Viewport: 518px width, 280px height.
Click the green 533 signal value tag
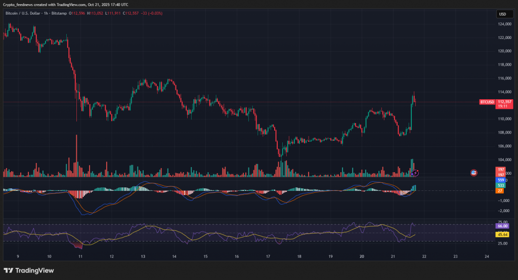(x=501, y=185)
